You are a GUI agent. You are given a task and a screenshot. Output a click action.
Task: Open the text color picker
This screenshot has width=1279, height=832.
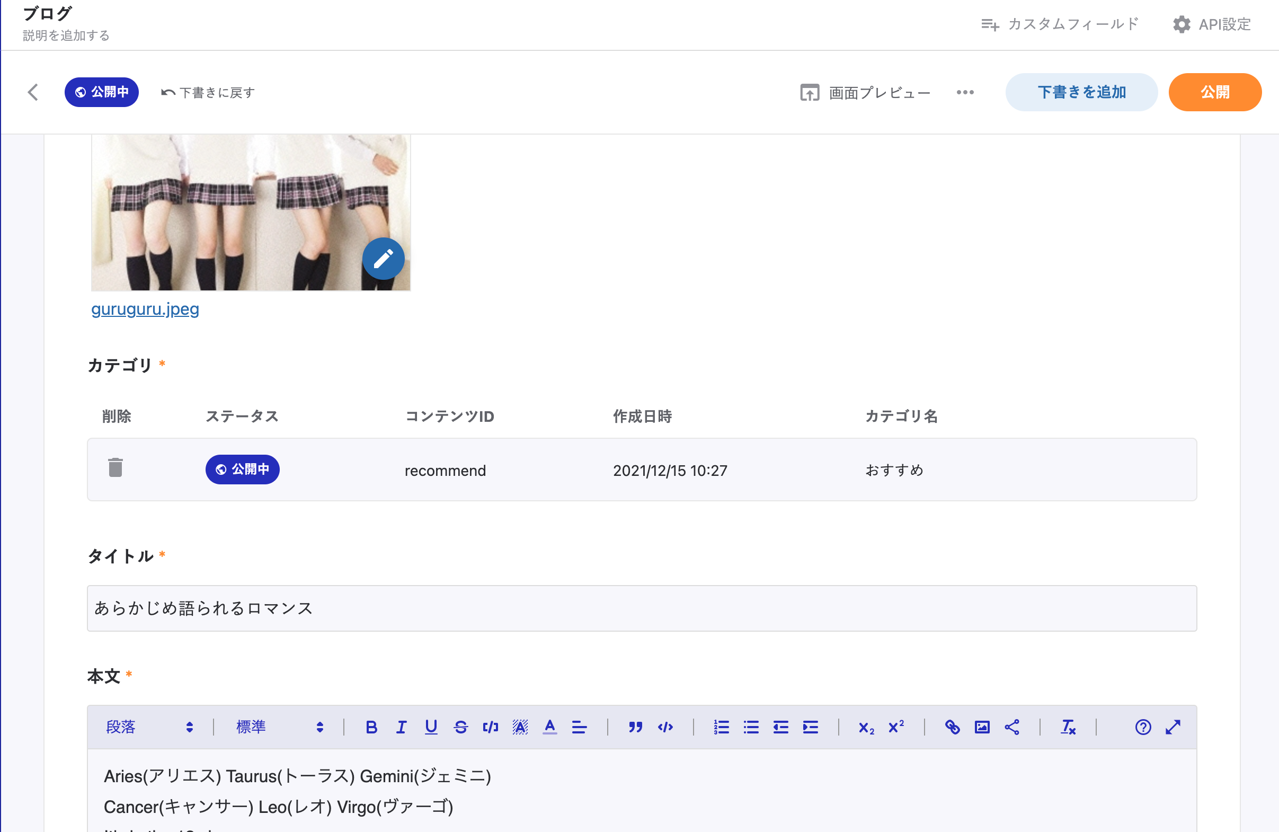point(550,727)
